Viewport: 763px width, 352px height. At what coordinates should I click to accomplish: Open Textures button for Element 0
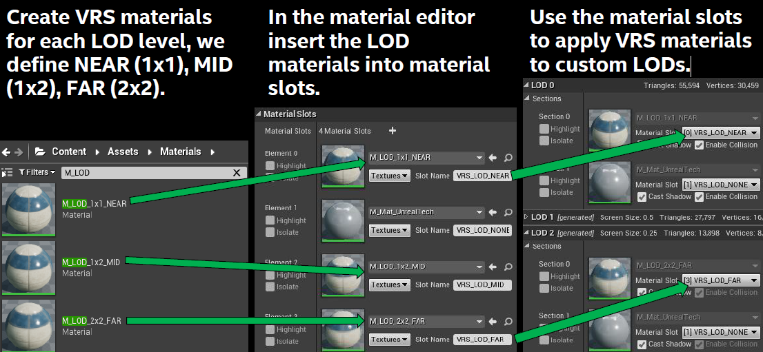click(x=390, y=176)
